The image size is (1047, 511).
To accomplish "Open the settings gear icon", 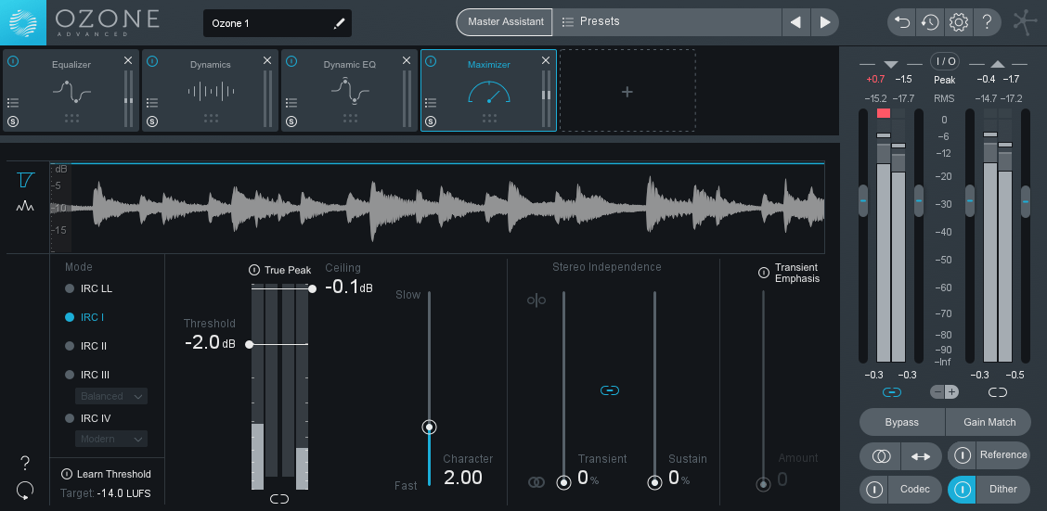I will pyautogui.click(x=958, y=21).
